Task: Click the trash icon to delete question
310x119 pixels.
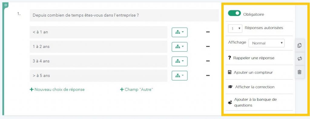Action: (x=299, y=72)
